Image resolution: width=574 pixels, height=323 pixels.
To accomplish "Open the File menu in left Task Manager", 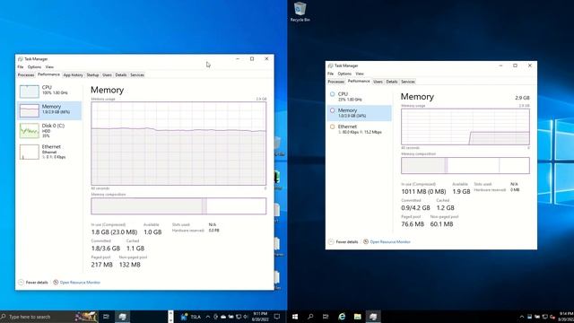I will [x=21, y=67].
